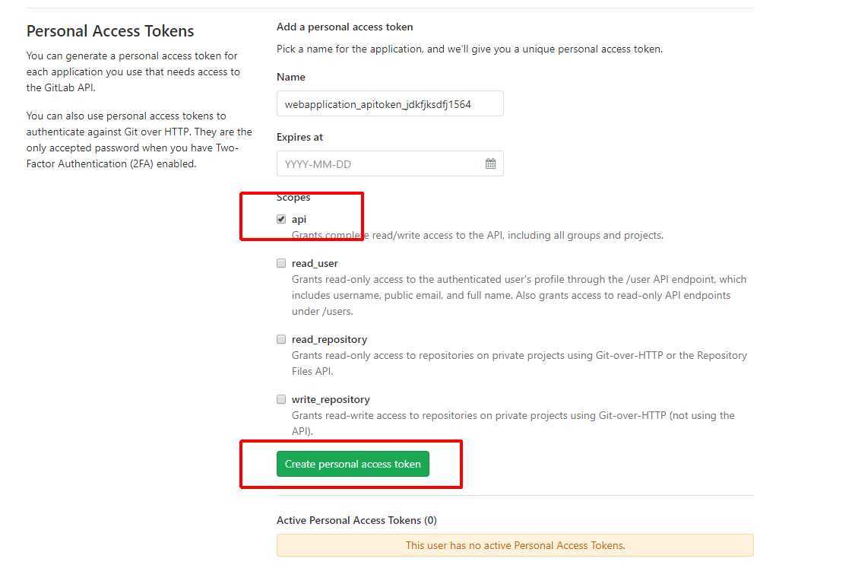The height and width of the screenshot is (568, 852).
Task: Click the api scope description text
Action: tap(477, 236)
